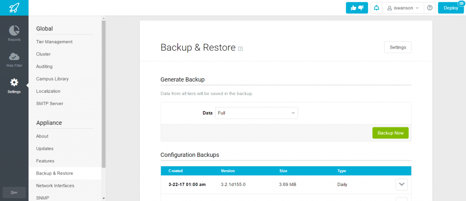Screen dimensions: 466x201
Task: Sort by Created column header
Action: (x=175, y=171)
